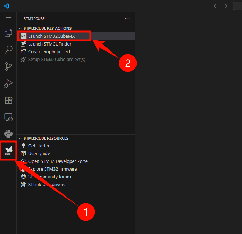
Task: Open the Get started resource
Action: (76, 146)
